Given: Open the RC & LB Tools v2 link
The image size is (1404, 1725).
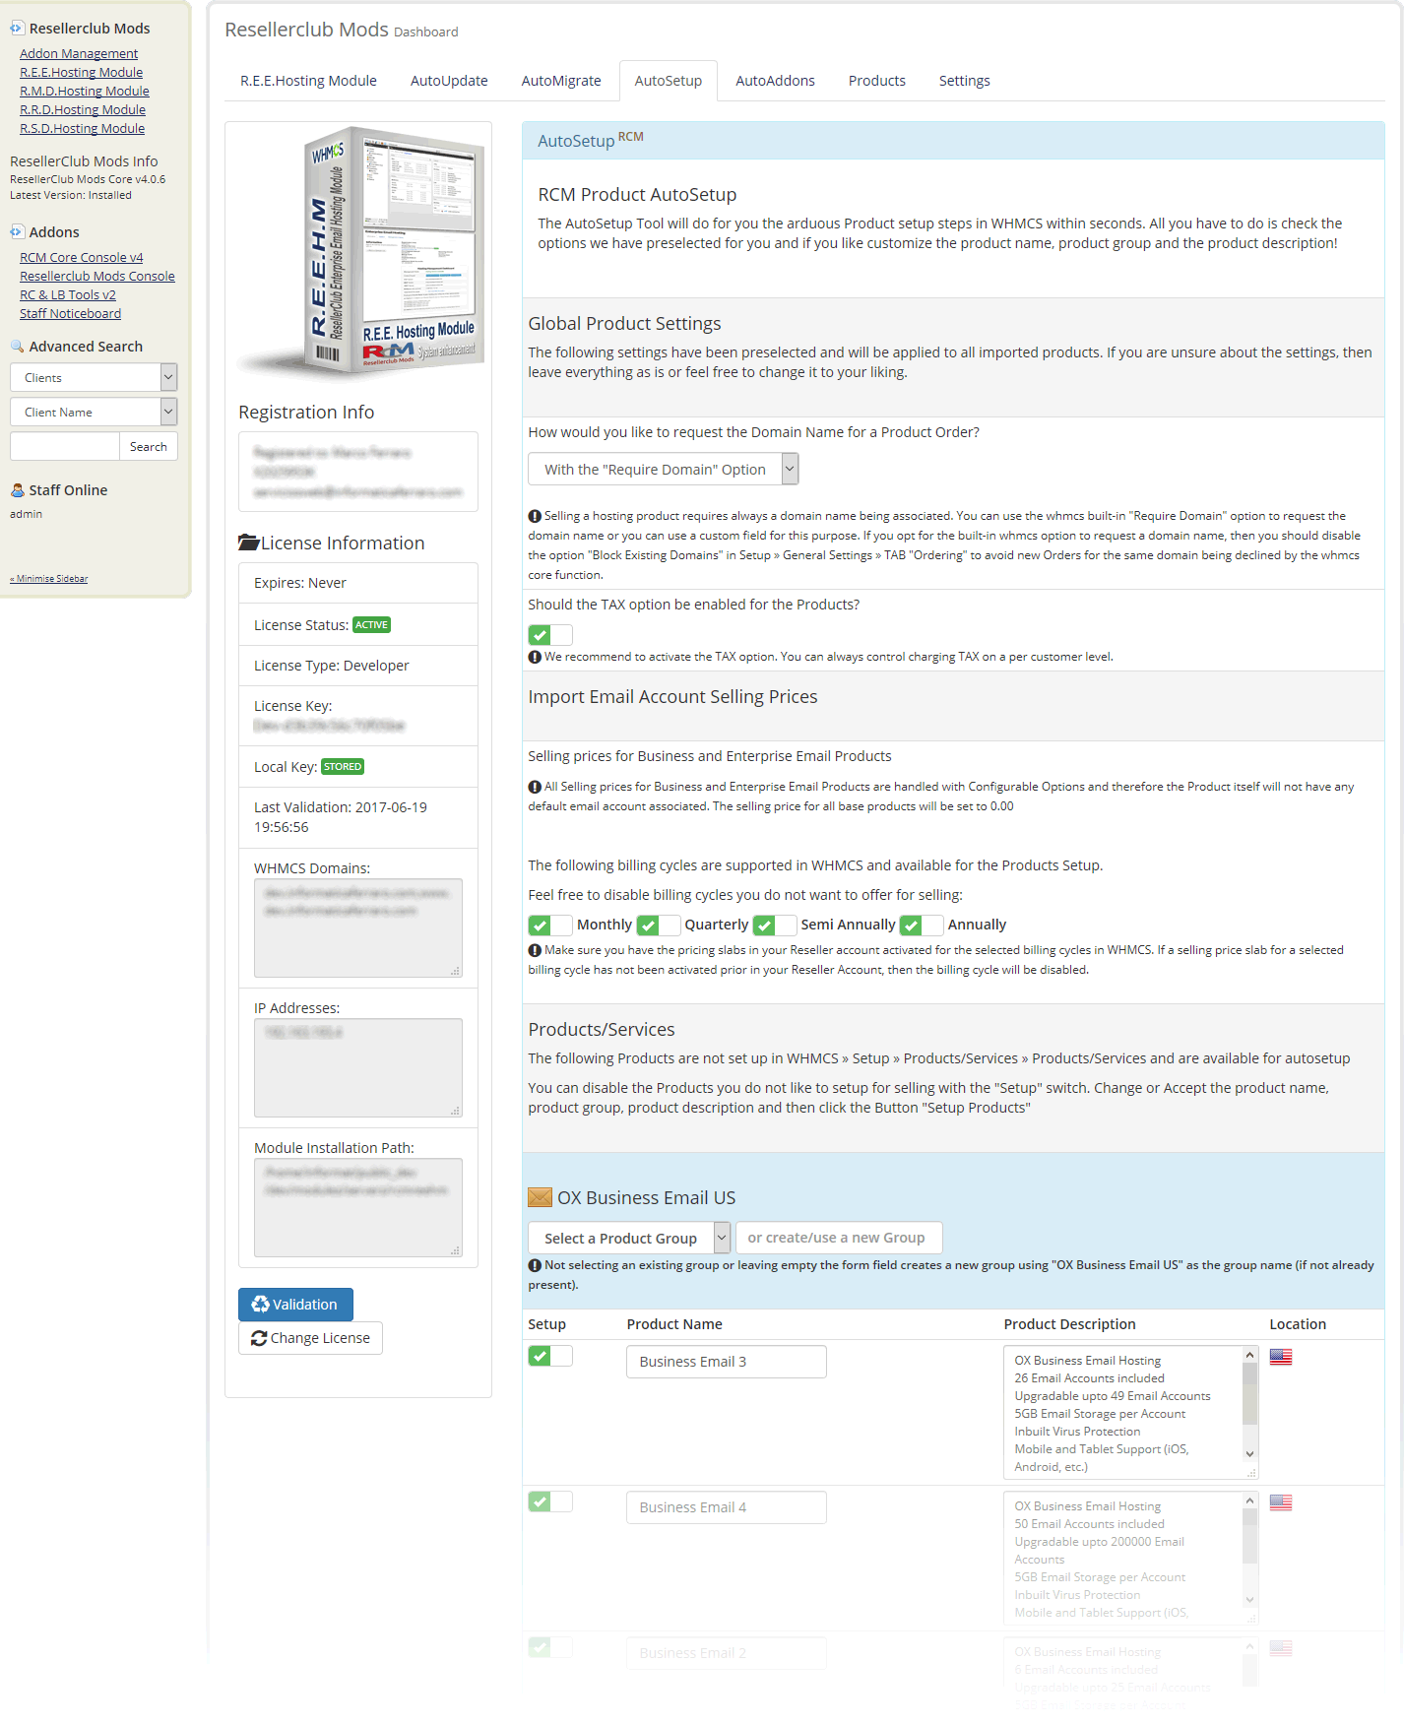Looking at the screenshot, I should 68,294.
